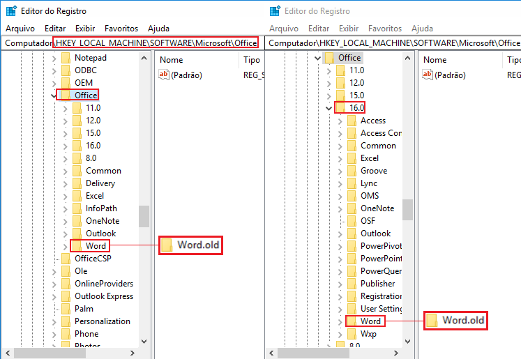
Task: Select OneNote key in right tree
Action: (377, 208)
